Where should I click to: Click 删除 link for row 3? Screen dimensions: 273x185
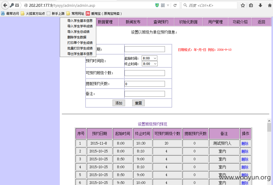(245, 159)
